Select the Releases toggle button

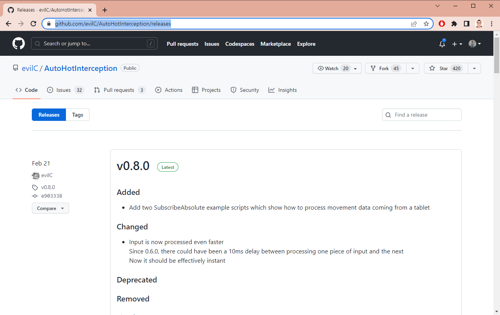click(x=49, y=115)
